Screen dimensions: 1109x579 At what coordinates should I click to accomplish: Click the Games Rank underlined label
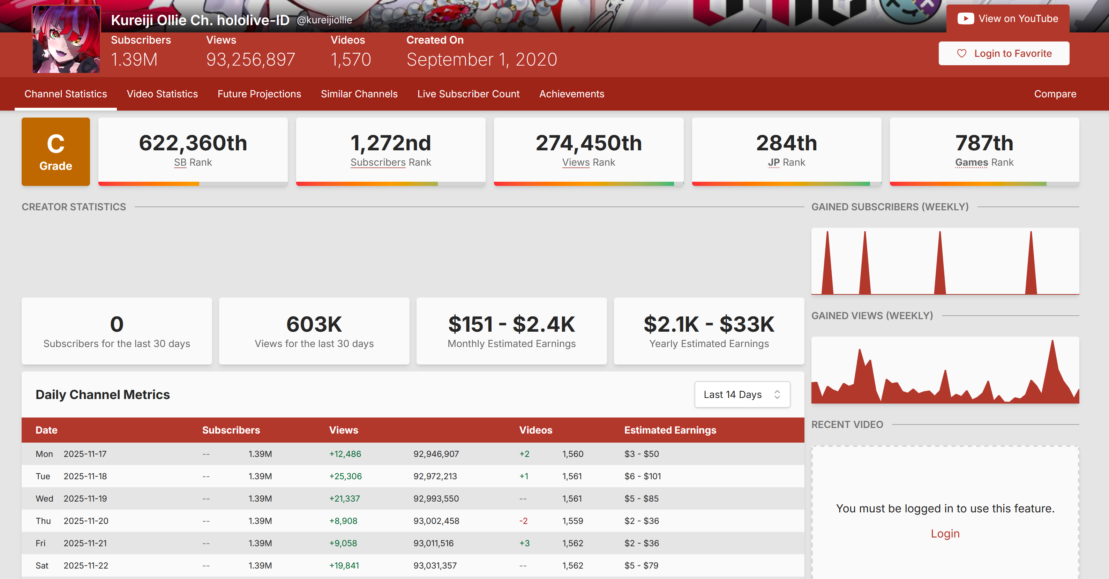point(971,162)
